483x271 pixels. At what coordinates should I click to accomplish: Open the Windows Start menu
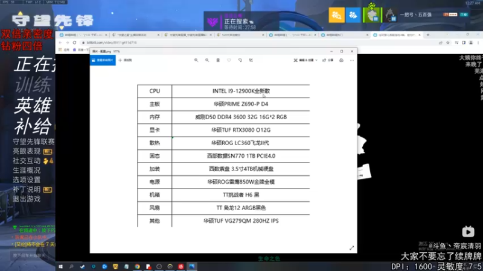[61, 266]
